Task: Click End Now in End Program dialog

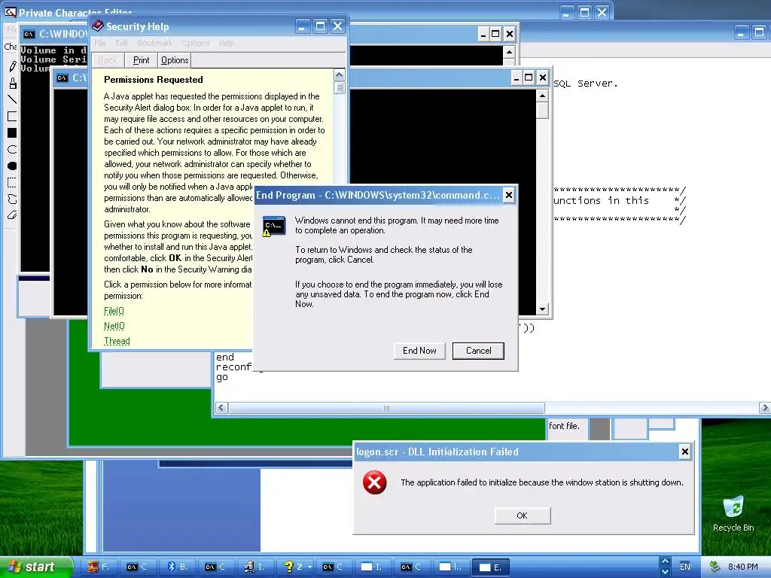Action: [419, 351]
